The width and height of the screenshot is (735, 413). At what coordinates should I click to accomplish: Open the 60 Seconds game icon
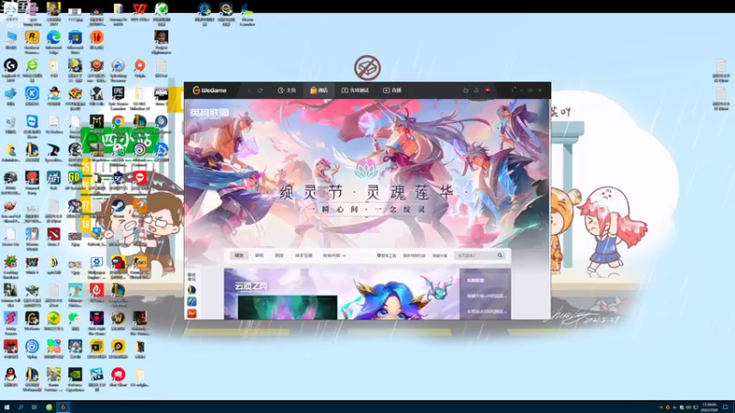[75, 178]
